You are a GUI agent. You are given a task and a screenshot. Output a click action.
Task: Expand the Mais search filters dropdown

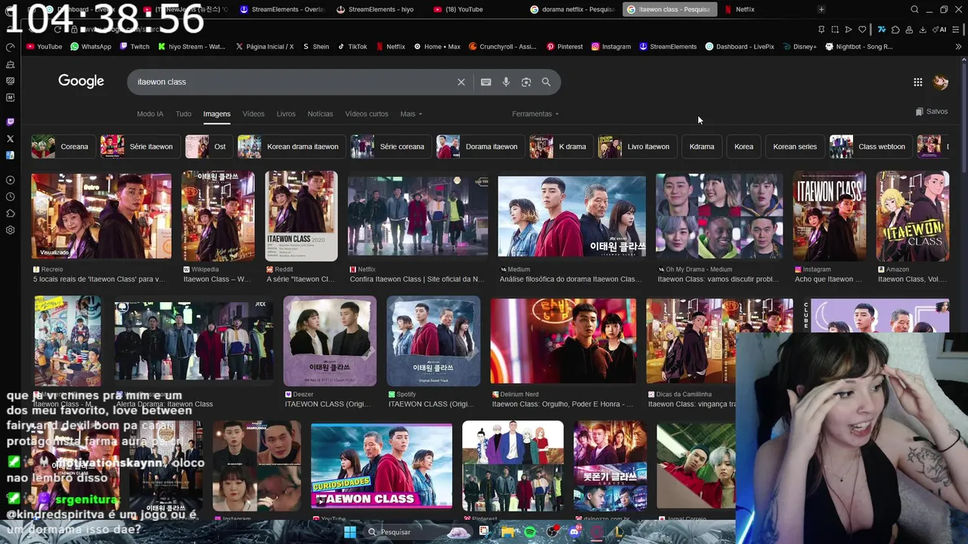click(x=411, y=114)
